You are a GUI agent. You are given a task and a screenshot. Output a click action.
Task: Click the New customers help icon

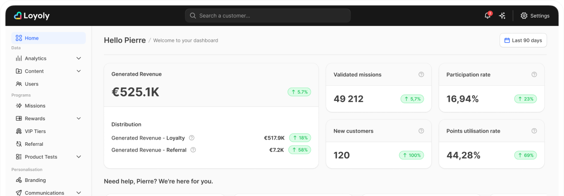click(421, 131)
